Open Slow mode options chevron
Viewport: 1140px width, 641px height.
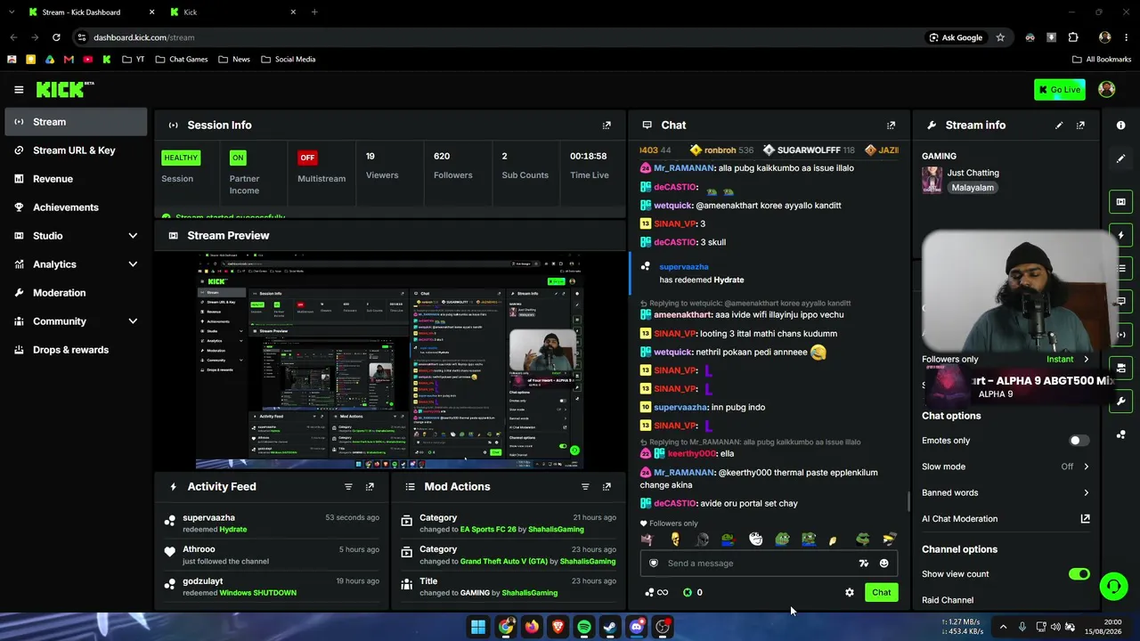tap(1086, 467)
